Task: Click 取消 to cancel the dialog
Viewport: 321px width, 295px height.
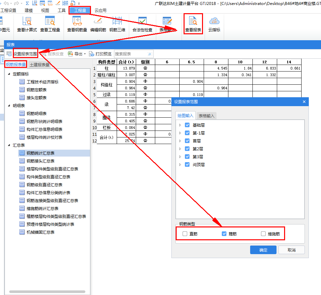Action: click(292, 250)
